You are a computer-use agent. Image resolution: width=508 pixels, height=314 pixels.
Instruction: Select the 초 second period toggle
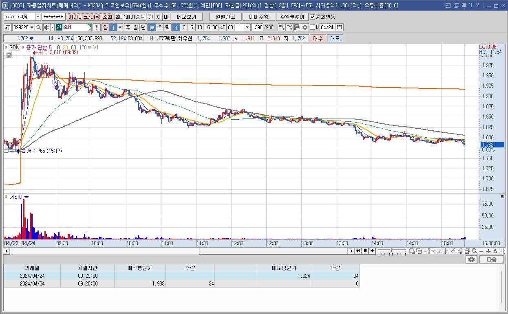[160, 27]
